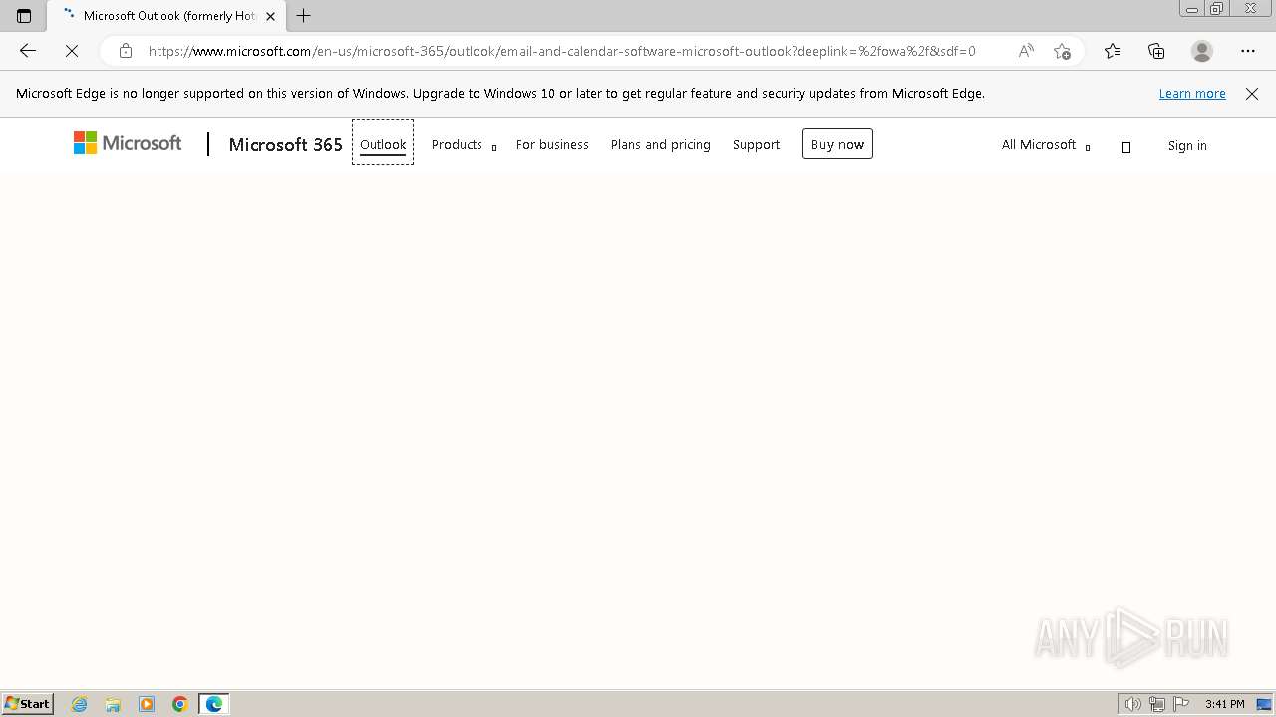Open the Microsoft 365 home link
The image size is (1276, 717).
click(285, 145)
